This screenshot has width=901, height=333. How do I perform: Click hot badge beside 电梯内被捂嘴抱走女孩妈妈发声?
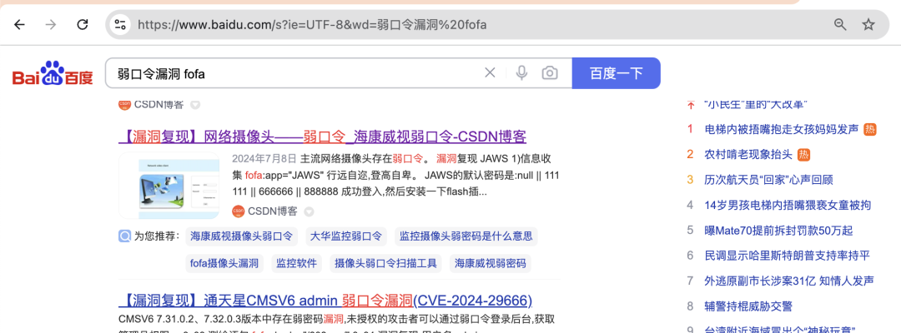pos(870,129)
